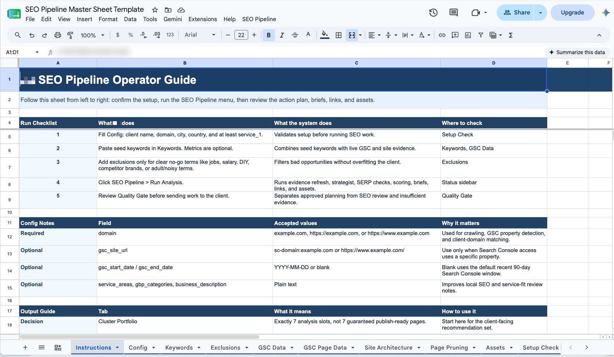Open comments panel
The width and height of the screenshot is (614, 357).
click(x=453, y=13)
